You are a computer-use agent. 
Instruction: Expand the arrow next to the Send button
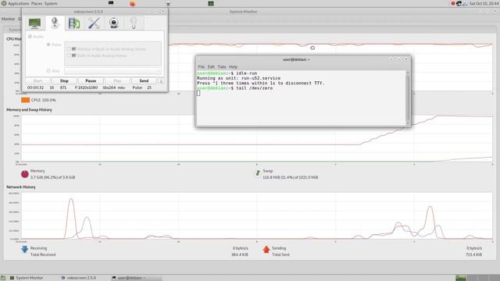pyautogui.click(x=161, y=81)
